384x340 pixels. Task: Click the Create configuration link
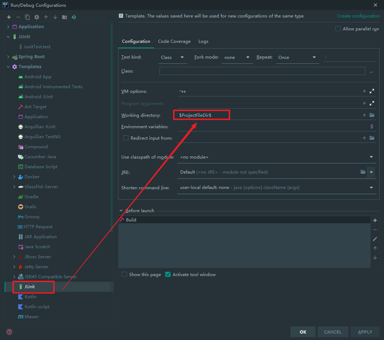click(358, 16)
